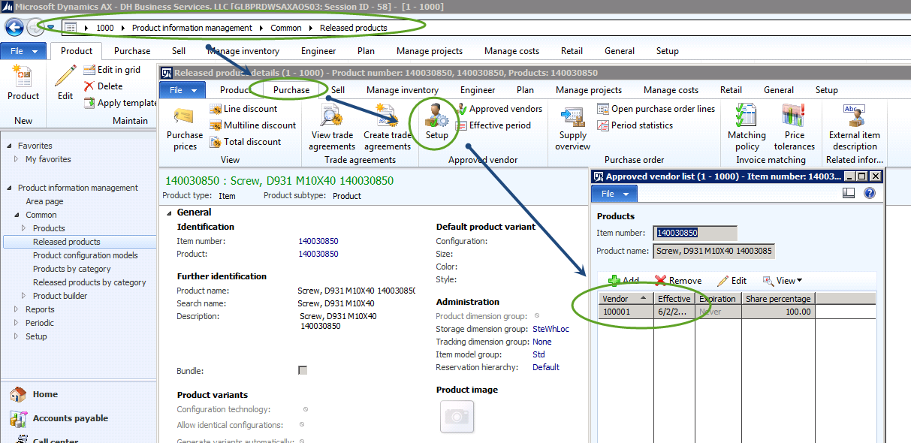Switch to Manage inventory tab in details window

tap(403, 90)
